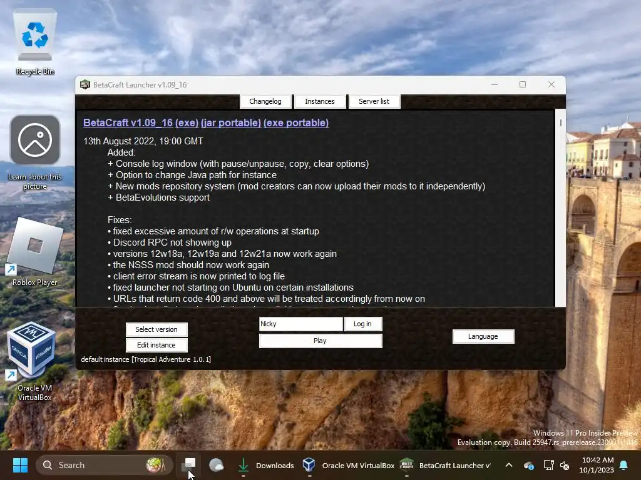Click the Select version button

[x=156, y=329]
